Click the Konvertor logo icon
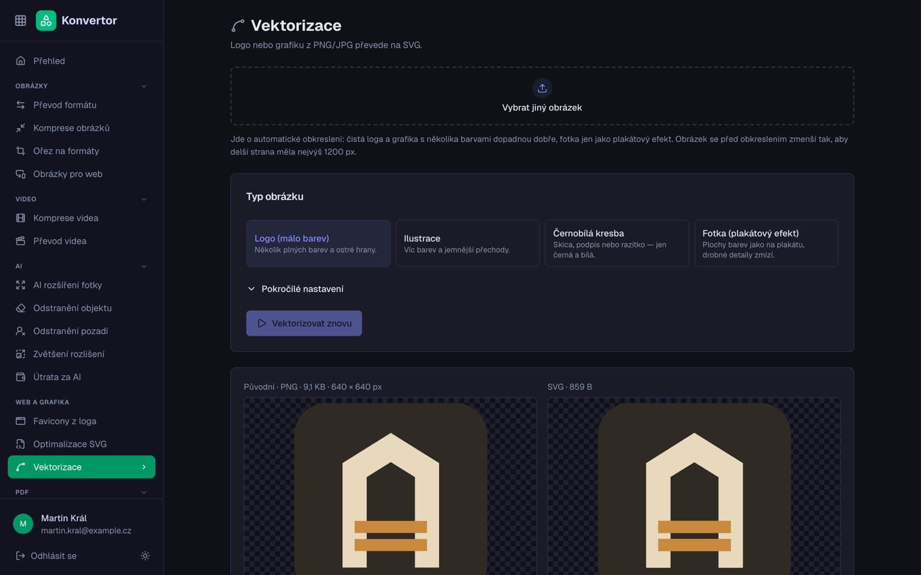The width and height of the screenshot is (921, 575). (x=46, y=21)
